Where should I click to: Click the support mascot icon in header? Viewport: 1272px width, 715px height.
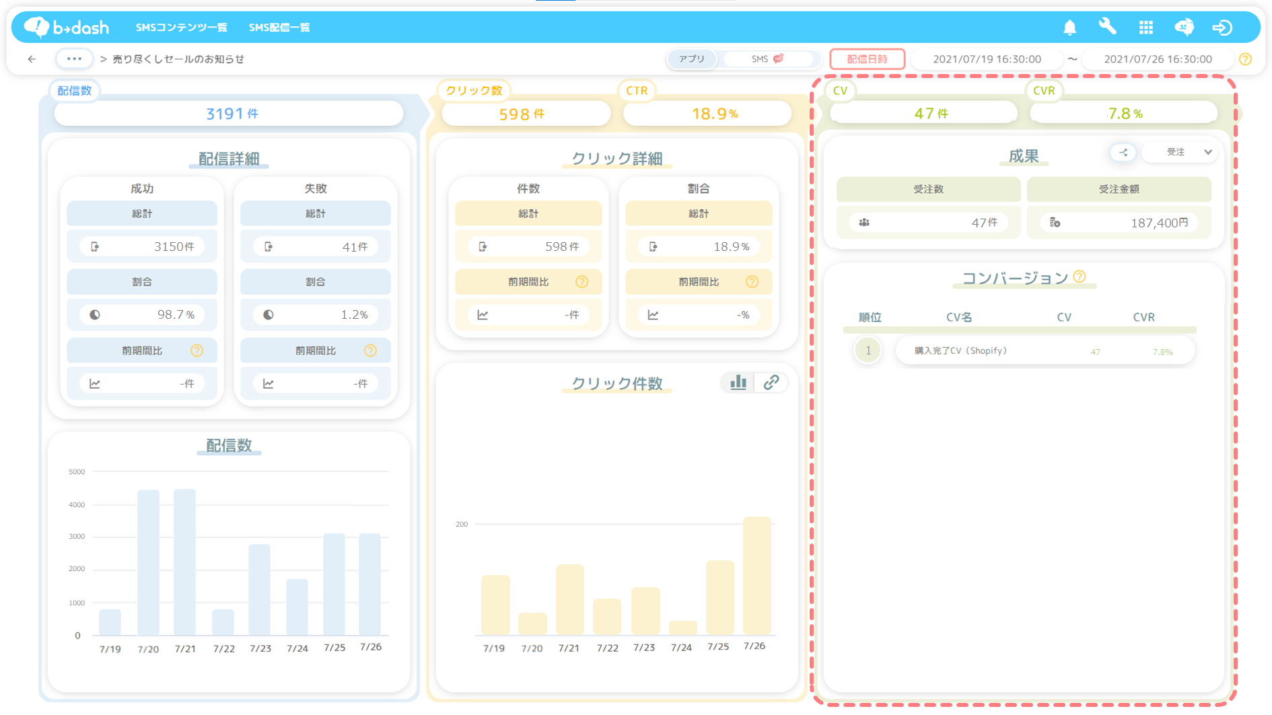pos(1184,27)
